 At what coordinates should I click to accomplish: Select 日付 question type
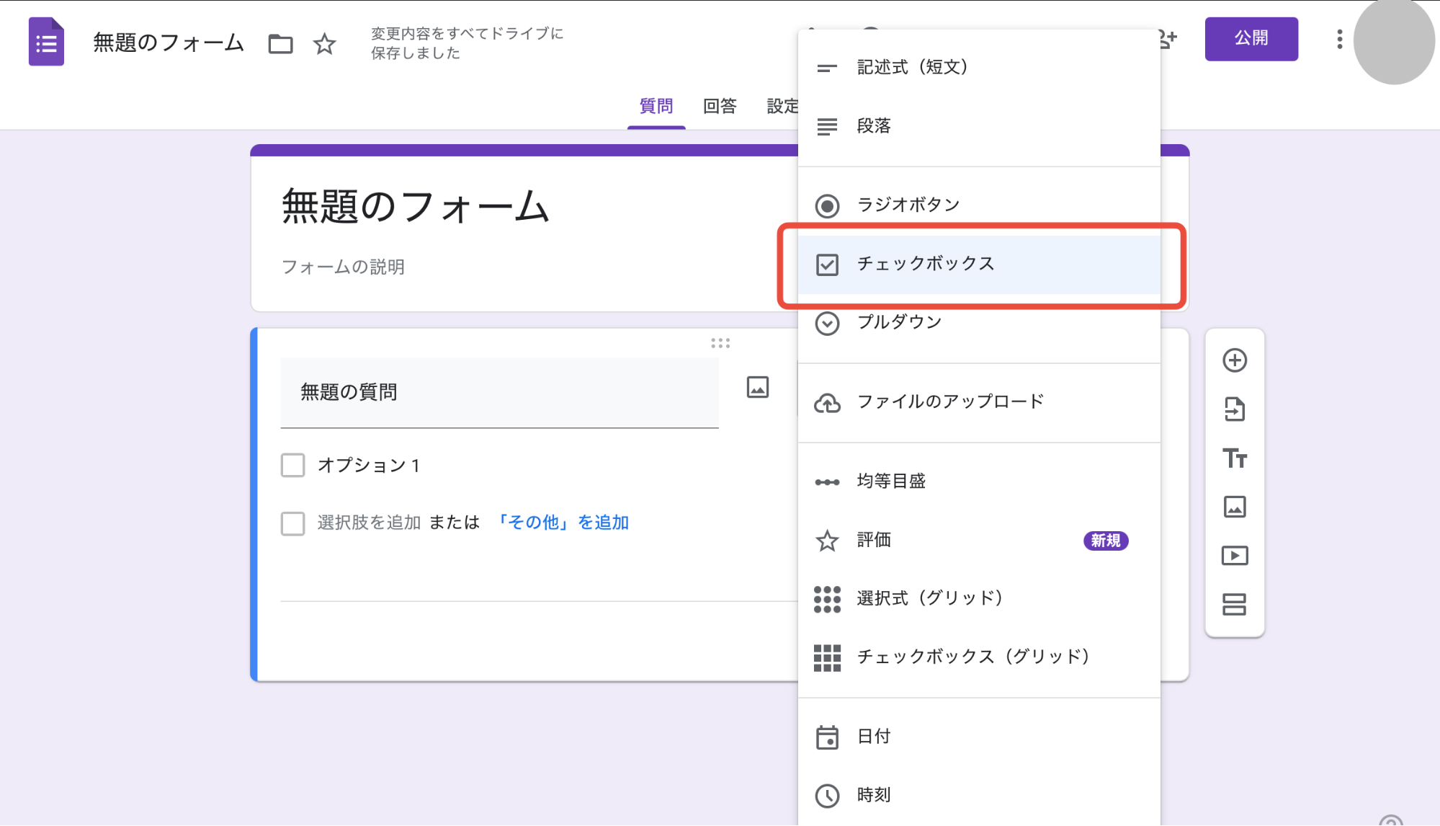(x=979, y=737)
